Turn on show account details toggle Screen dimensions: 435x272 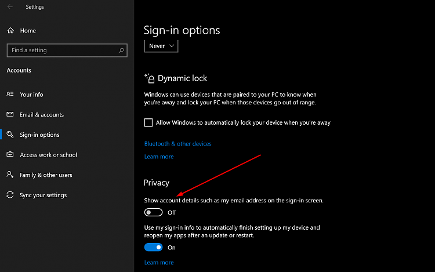[x=154, y=212]
